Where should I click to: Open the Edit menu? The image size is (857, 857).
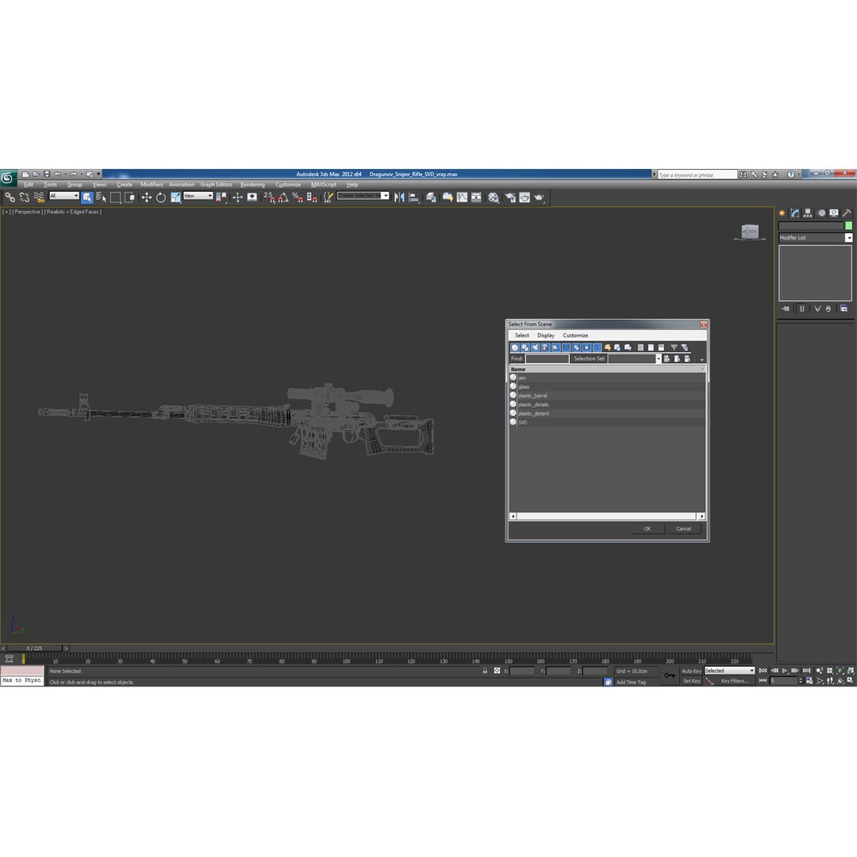pyautogui.click(x=29, y=185)
